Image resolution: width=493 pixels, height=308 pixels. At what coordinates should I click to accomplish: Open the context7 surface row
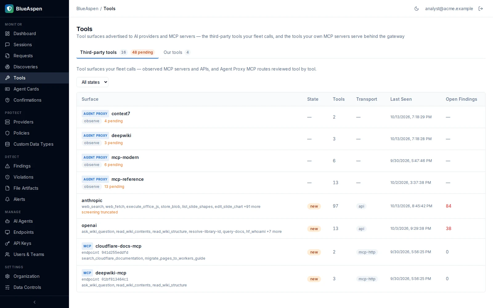tap(281, 117)
